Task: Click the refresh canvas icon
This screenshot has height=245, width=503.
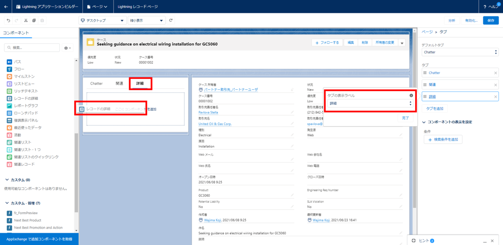Action: click(171, 21)
